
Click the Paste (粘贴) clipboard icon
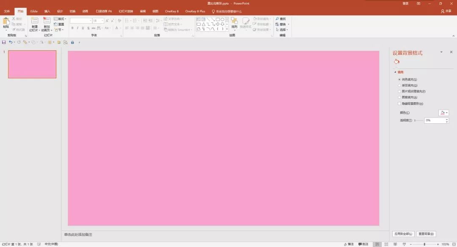tap(6, 22)
